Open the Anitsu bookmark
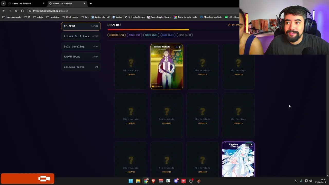Screen dimensions: 329x185 pos(117,17)
